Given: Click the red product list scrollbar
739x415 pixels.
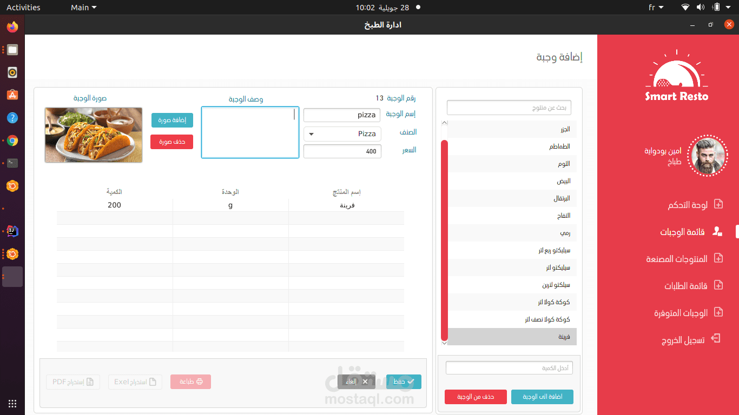Looking at the screenshot, I should click(x=444, y=240).
